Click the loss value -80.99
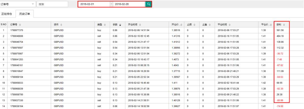The image size is (304, 109). [280, 100]
